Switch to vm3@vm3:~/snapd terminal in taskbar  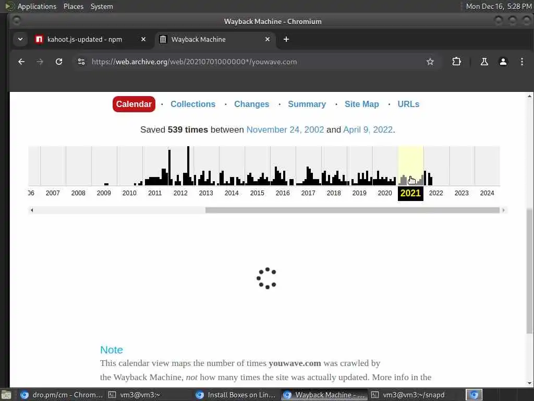point(409,395)
